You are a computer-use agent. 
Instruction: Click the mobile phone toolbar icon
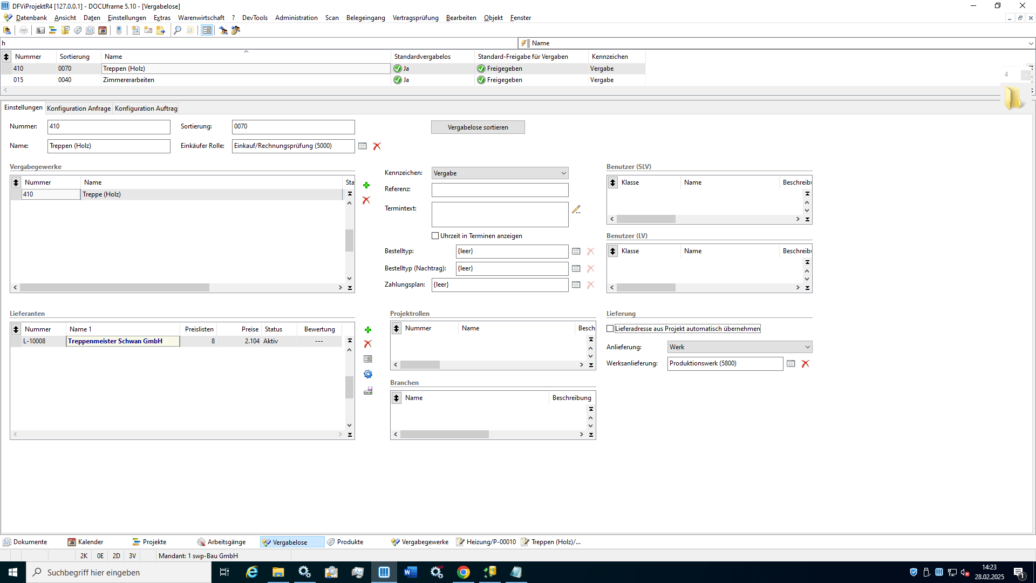(119, 31)
